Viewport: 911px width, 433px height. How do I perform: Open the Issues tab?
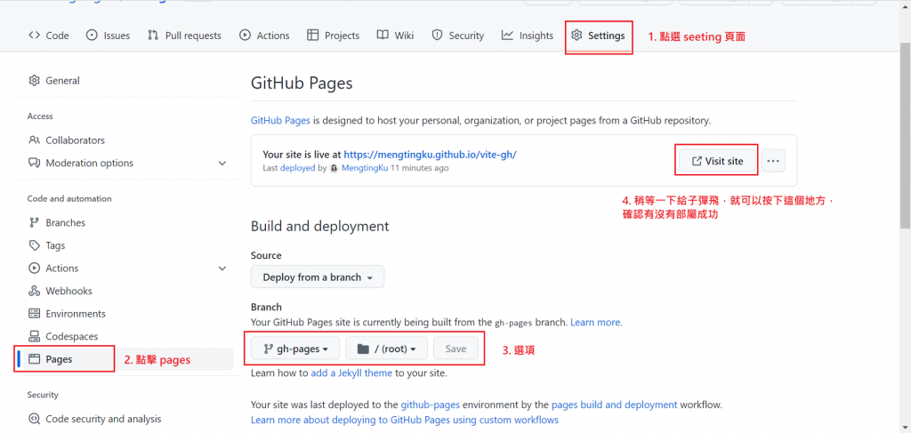[108, 36]
